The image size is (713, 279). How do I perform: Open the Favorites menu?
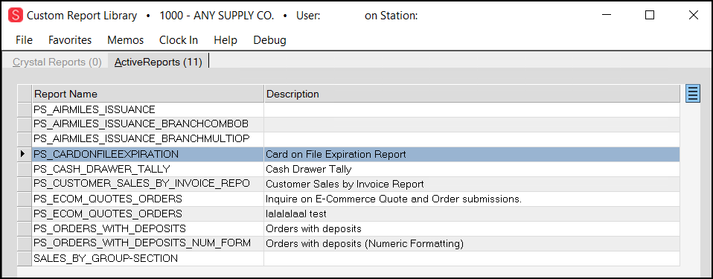[70, 40]
